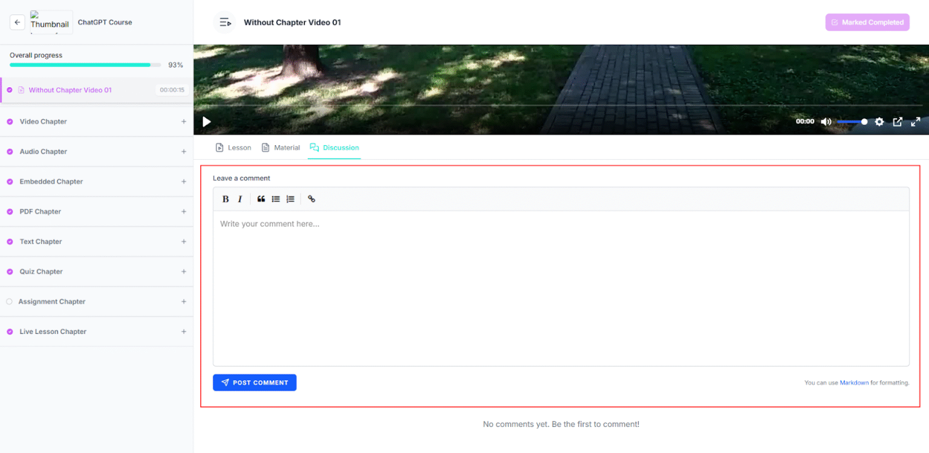Image resolution: width=929 pixels, height=453 pixels.
Task: Toggle completion status for Video Chapter
Action: coord(9,121)
